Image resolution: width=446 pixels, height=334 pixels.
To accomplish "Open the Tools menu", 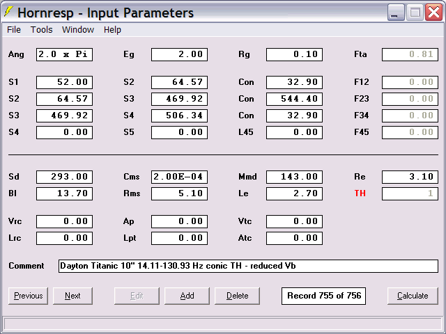I will tap(42, 29).
